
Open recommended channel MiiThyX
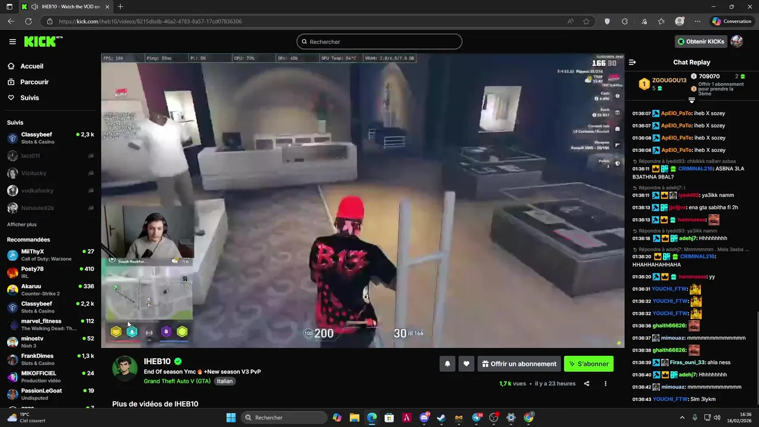50,255
